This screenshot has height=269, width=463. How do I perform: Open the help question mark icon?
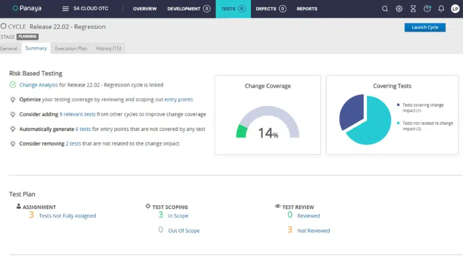tap(427, 9)
